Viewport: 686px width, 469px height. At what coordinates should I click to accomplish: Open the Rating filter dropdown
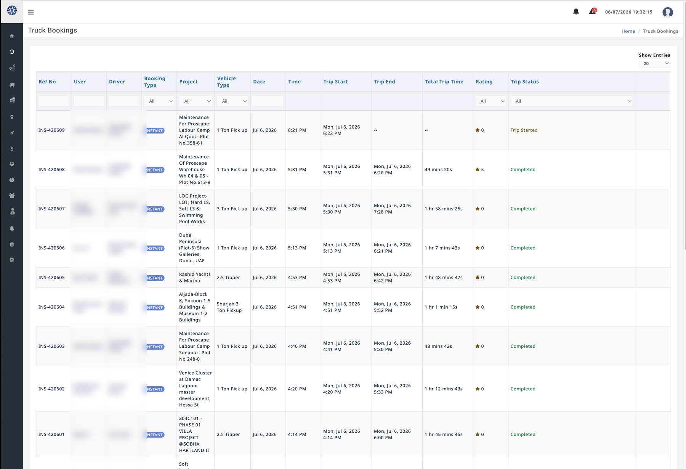point(490,101)
